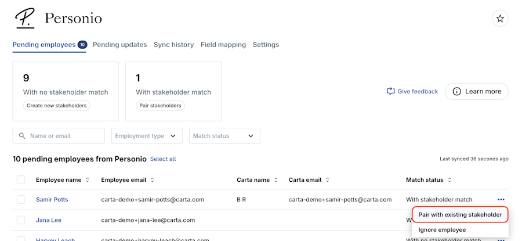Viewport: 522px width, 241px height.
Task: Sort by Carta email column
Action: pos(328,180)
